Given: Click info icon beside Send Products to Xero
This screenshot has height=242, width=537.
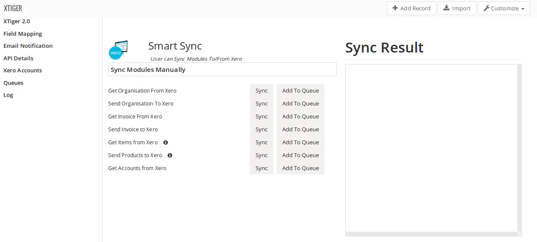Looking at the screenshot, I should pos(170,155).
